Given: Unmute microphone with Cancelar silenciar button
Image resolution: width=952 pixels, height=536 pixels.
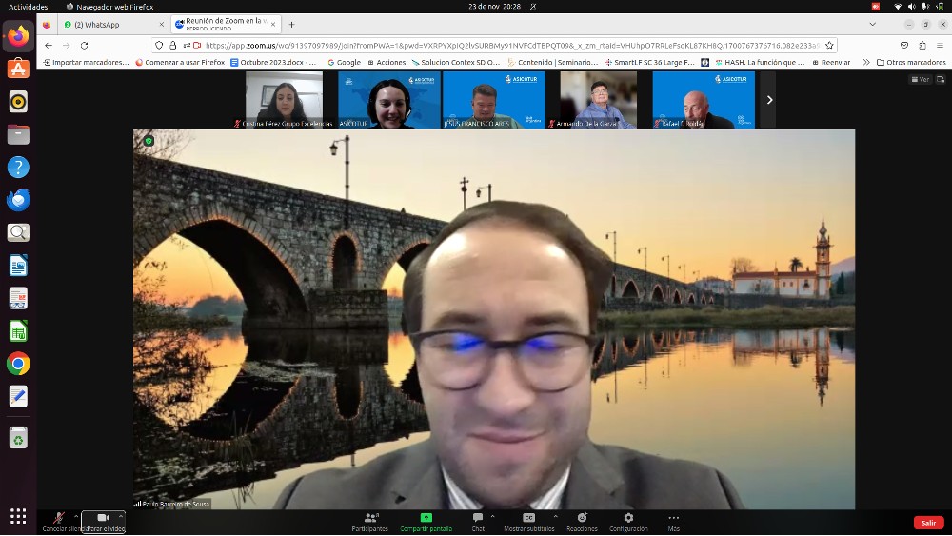Looking at the screenshot, I should coord(59,519).
